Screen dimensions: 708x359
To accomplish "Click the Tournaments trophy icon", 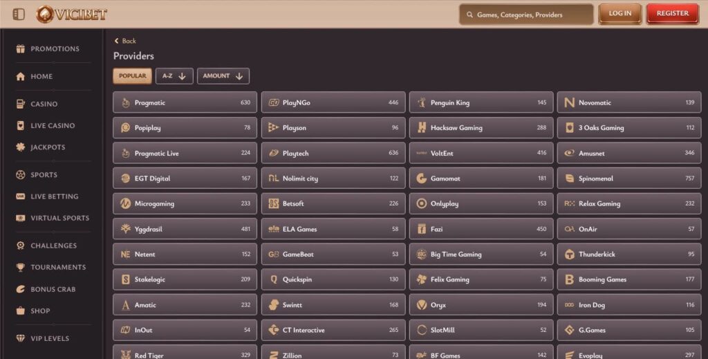I will point(21,268).
